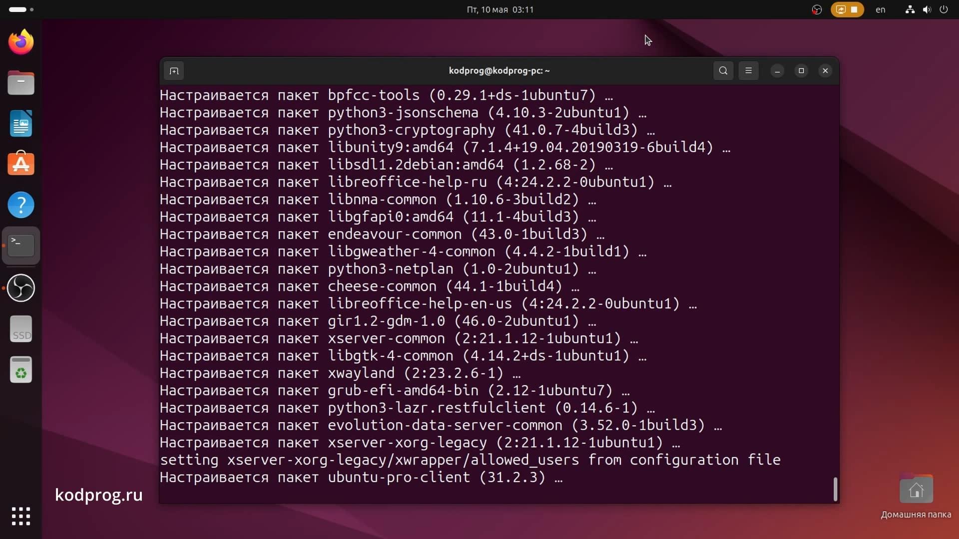Click the libgweather-4-common line
Viewport: 959px width, 539px height.
tap(403, 252)
